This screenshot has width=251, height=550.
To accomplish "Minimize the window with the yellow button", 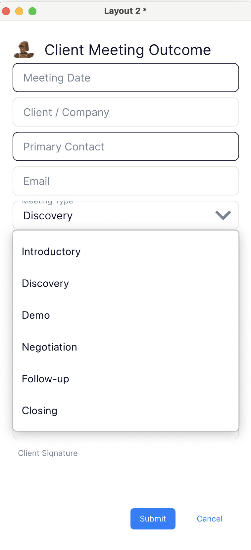I will (19, 11).
